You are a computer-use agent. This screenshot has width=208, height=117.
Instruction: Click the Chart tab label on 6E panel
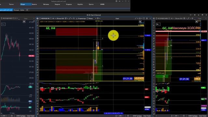click(x=117, y=19)
